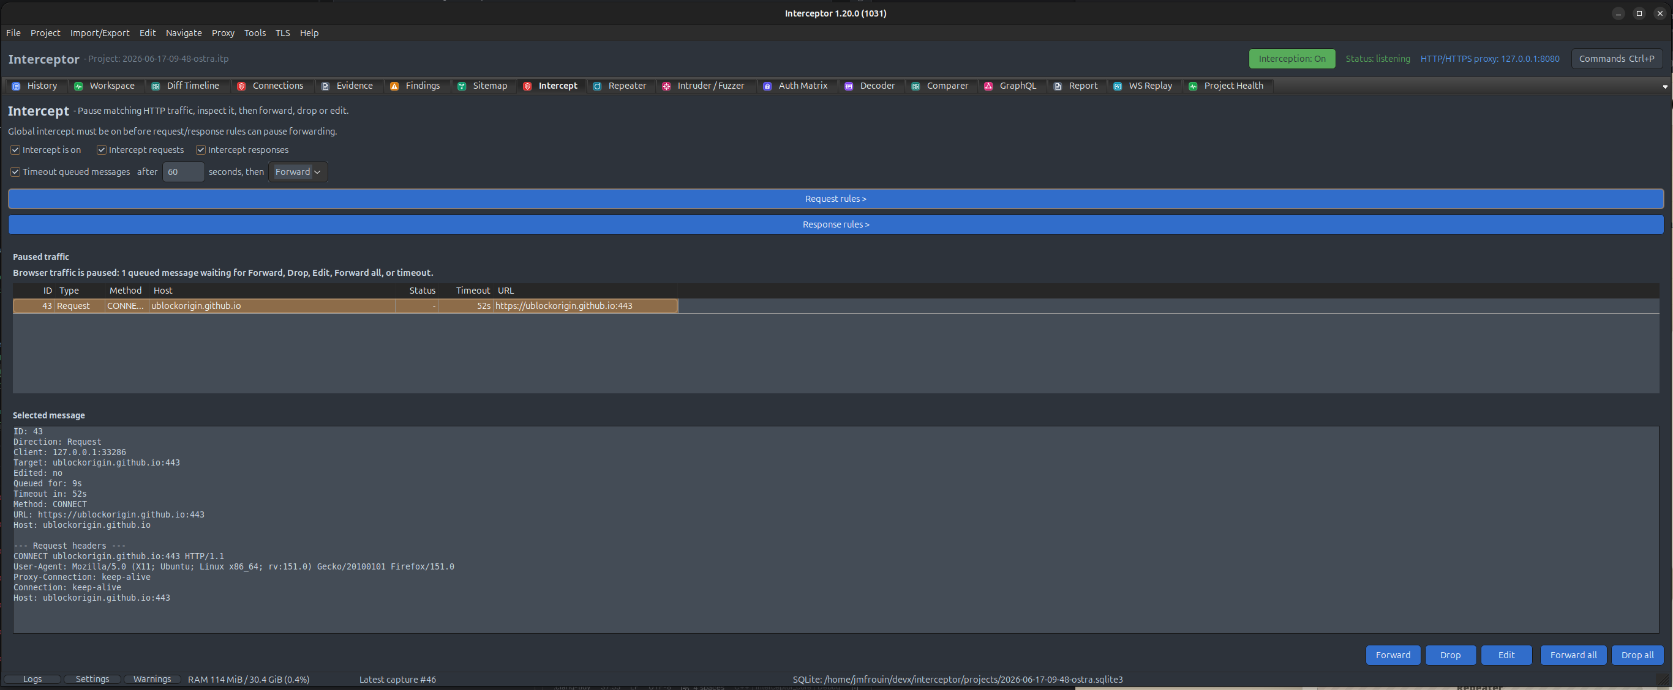Screen dimensions: 1673x690
Task: Click the Intercept shield icon
Action: click(x=527, y=86)
